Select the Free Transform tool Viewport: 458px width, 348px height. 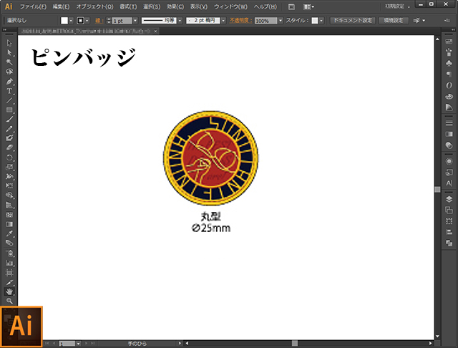pyautogui.click(x=9, y=186)
